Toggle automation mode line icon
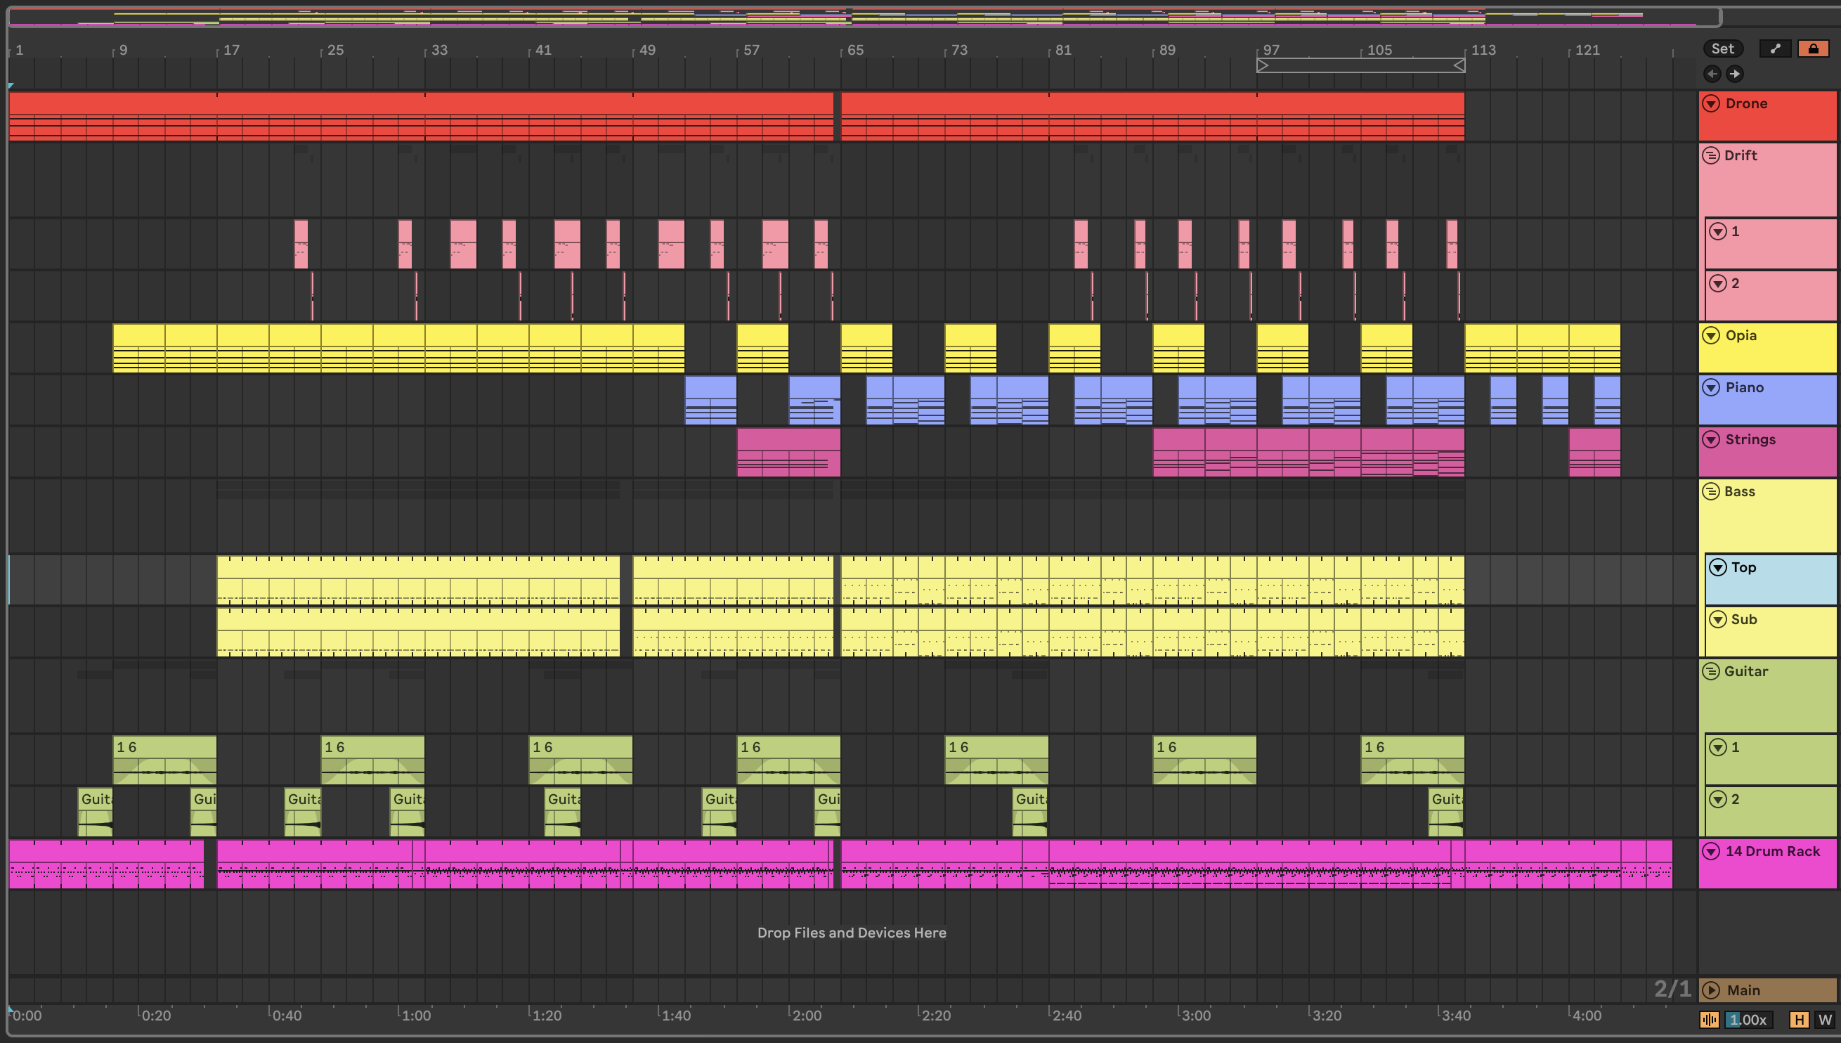Screen dimensions: 1841x1043 (1775, 48)
